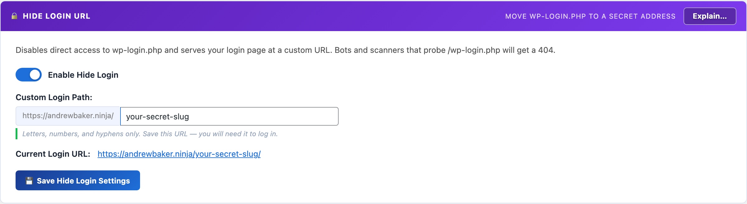Click the lock emoji beside the panel title
This screenshot has width=747, height=204.
click(x=15, y=16)
